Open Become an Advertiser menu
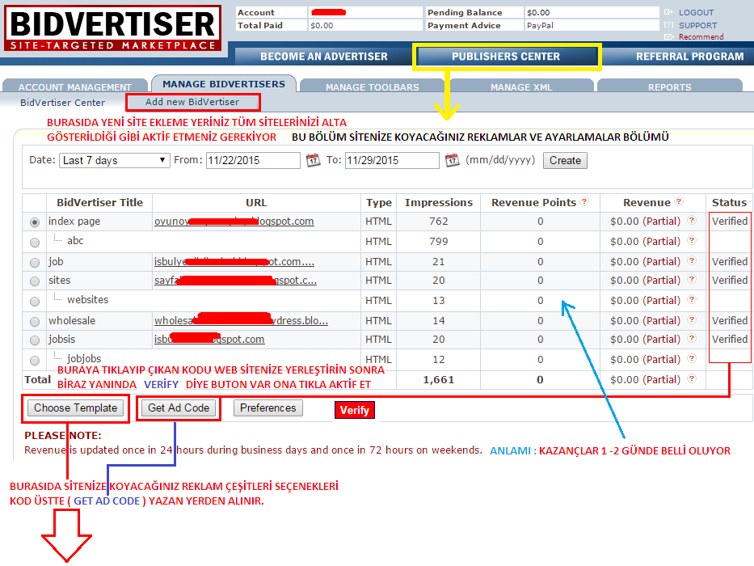Viewport: 754px width, 566px height. [323, 57]
